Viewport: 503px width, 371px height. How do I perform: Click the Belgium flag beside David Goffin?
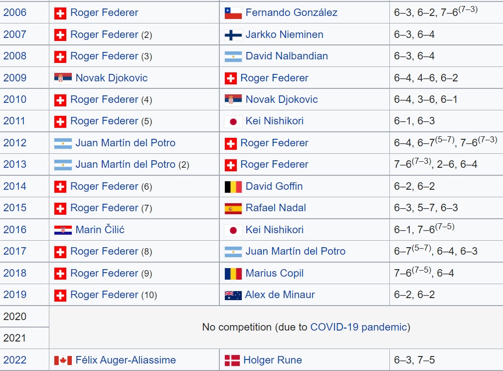(233, 187)
